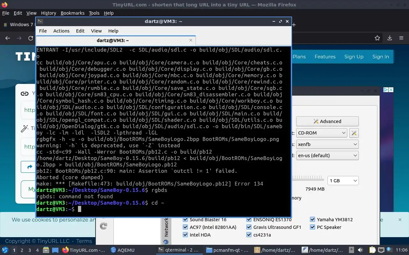Disable the PC Speaker checkbox
The width and height of the screenshot is (409, 255).
click(x=313, y=227)
